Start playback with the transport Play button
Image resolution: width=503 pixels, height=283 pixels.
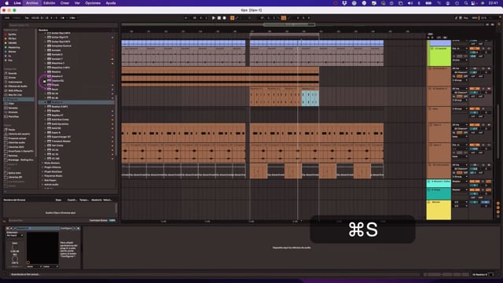coord(214,18)
